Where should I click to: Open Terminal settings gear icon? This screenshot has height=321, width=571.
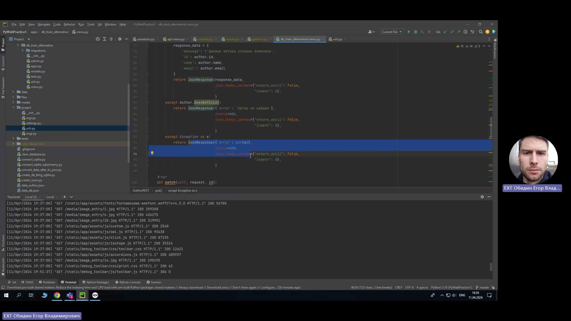(x=482, y=197)
